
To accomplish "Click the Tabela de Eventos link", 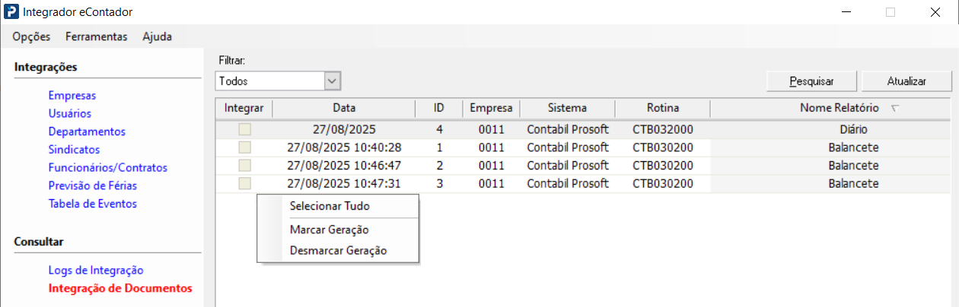I will [92, 204].
